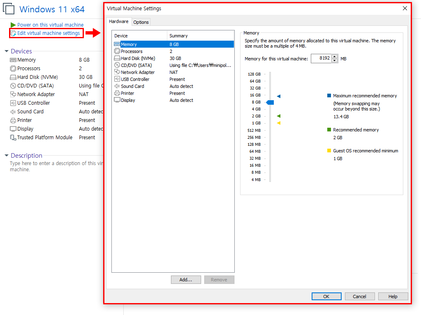Click the Windows 11 x64 VM tab icon

click(9, 8)
